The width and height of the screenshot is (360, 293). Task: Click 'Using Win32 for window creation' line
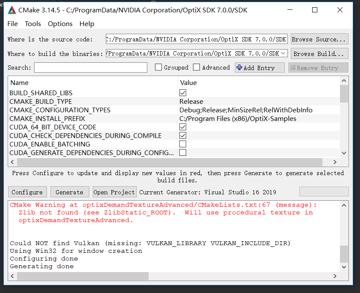[76, 251]
